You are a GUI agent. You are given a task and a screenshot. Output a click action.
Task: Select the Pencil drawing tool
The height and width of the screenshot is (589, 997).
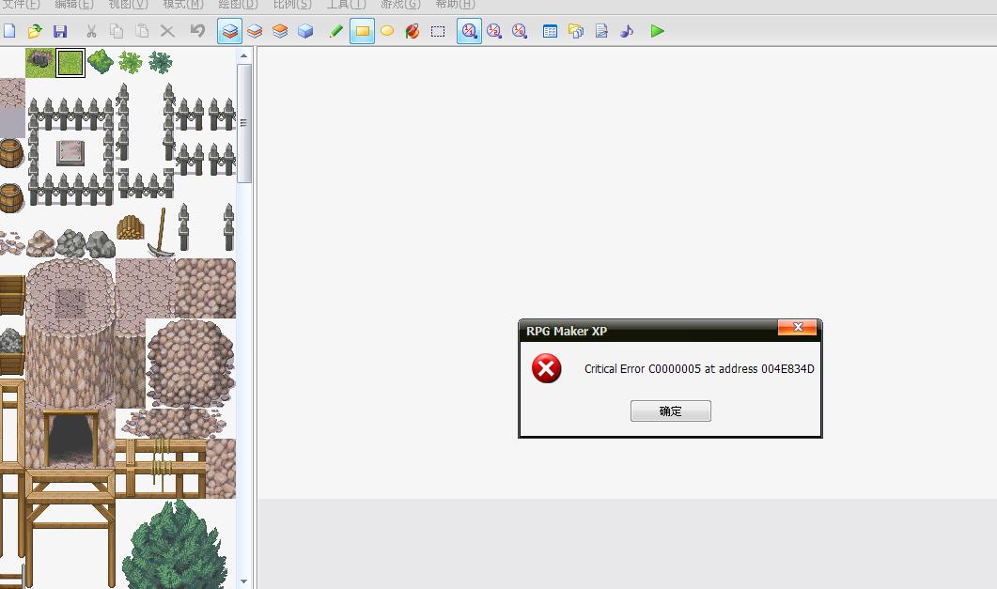336,31
